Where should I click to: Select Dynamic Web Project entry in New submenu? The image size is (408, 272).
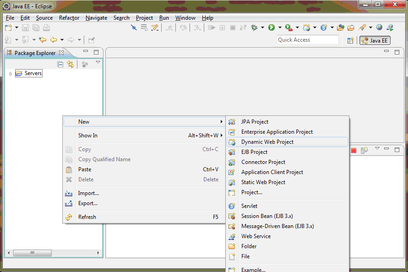pos(288,142)
